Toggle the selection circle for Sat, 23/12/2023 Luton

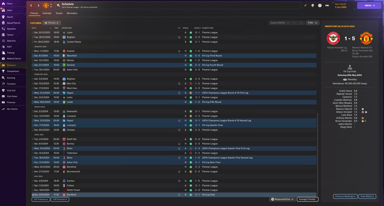33,32
